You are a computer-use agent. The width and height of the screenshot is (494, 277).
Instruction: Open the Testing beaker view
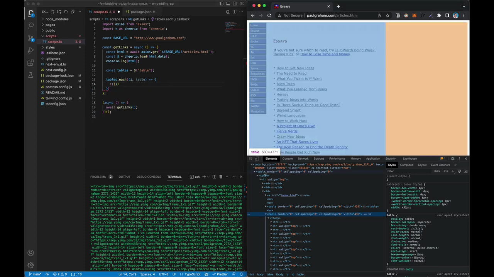coord(30,75)
